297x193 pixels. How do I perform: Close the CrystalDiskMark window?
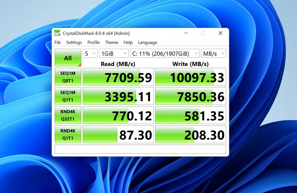coord(221,33)
